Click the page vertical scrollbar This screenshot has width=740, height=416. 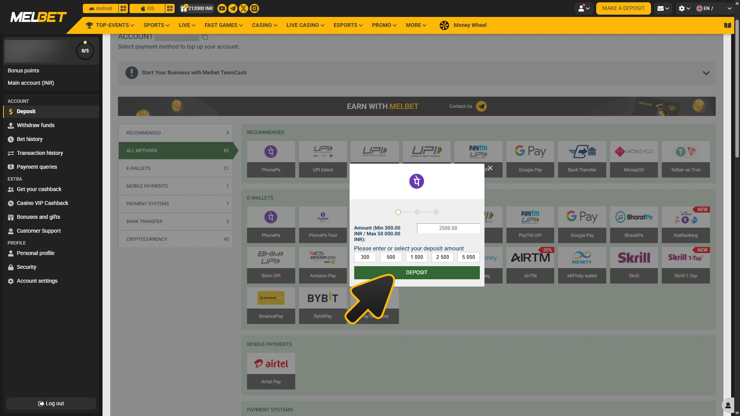point(737,89)
